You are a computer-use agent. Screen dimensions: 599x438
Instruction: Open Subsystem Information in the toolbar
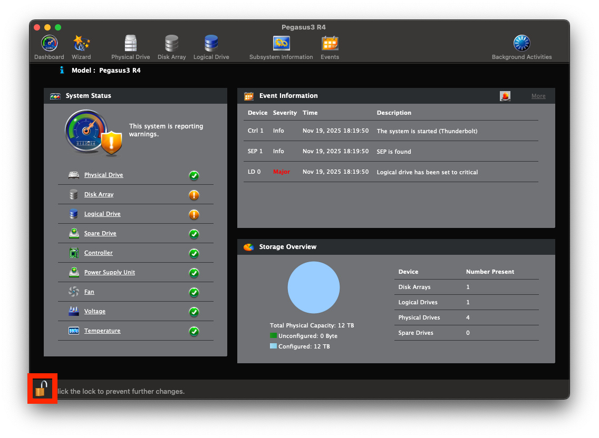(x=281, y=47)
